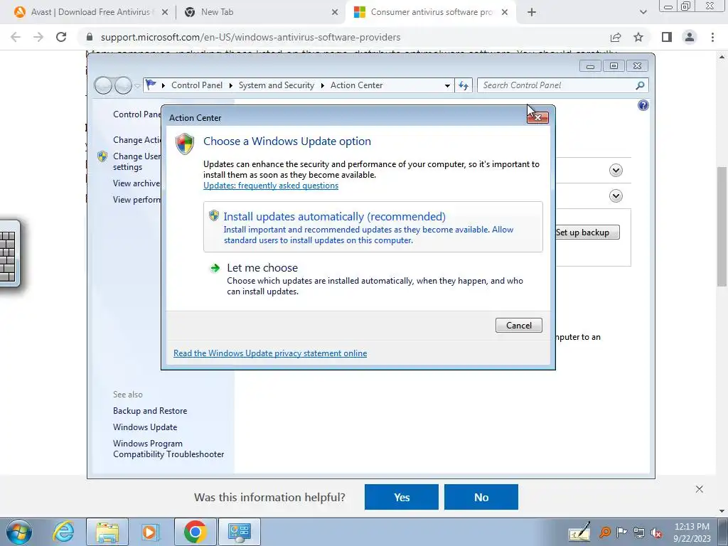Open a new Chrome tab

coord(532,13)
